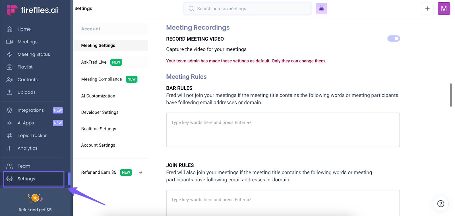This screenshot has width=455, height=216.
Task: Open the Fred bot purple icon
Action: 321,9
